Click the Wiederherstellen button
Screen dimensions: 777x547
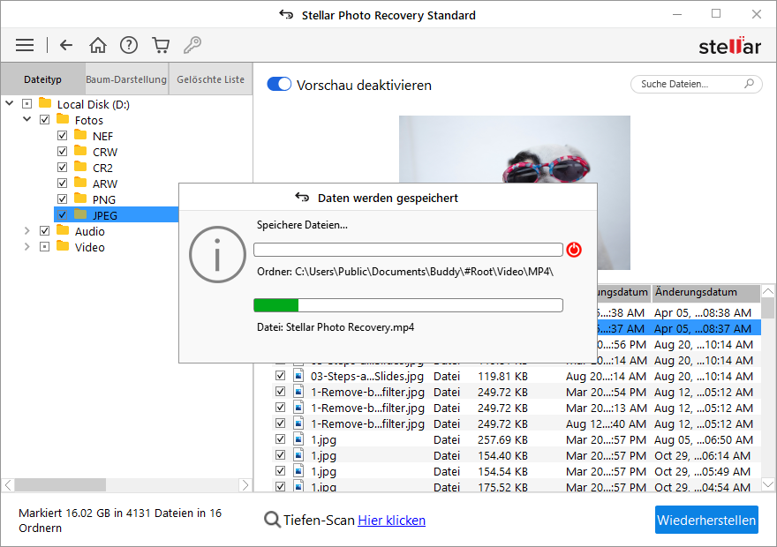706,520
